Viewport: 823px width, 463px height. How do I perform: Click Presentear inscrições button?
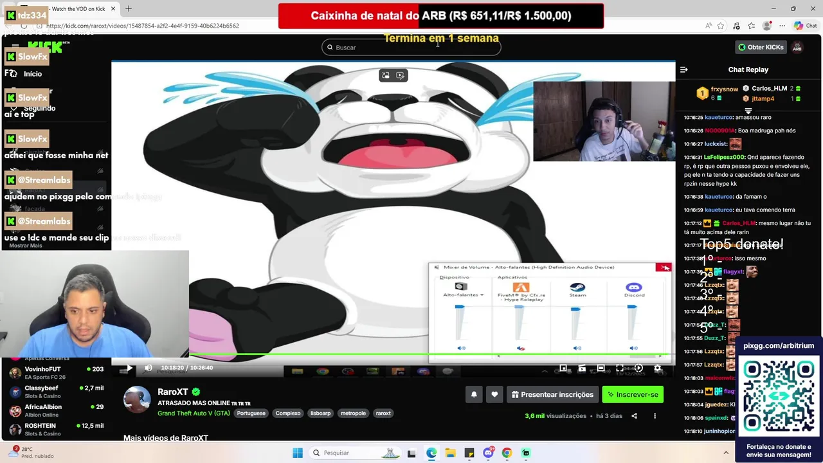point(552,394)
